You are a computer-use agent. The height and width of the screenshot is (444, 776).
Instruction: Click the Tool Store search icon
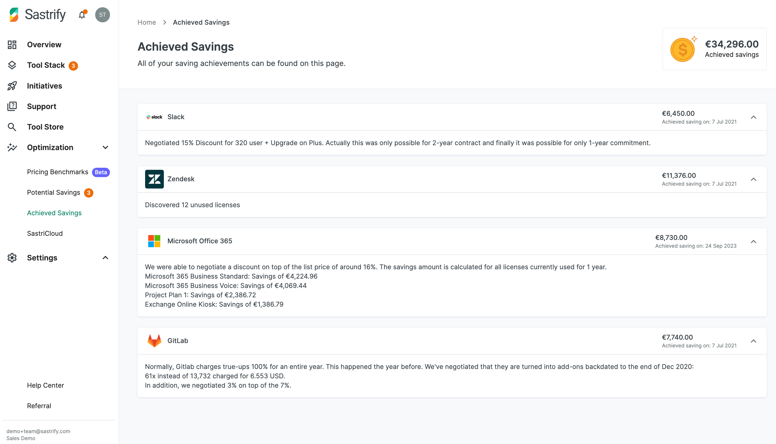(x=12, y=126)
